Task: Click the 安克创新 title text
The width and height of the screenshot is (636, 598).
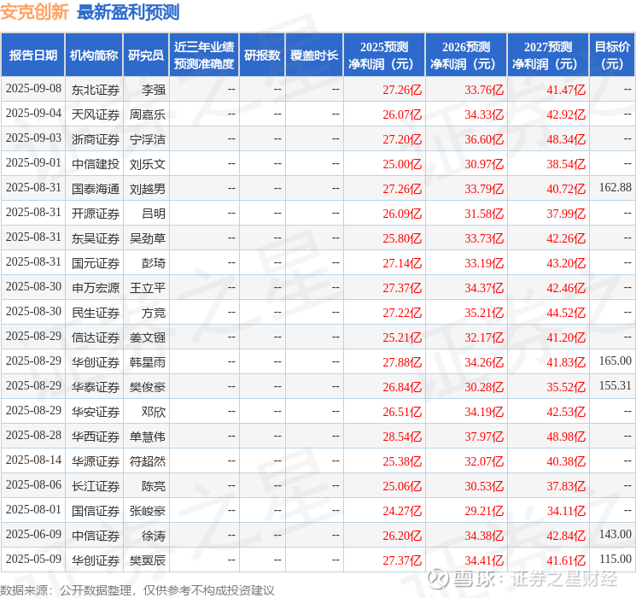Action: click(34, 12)
